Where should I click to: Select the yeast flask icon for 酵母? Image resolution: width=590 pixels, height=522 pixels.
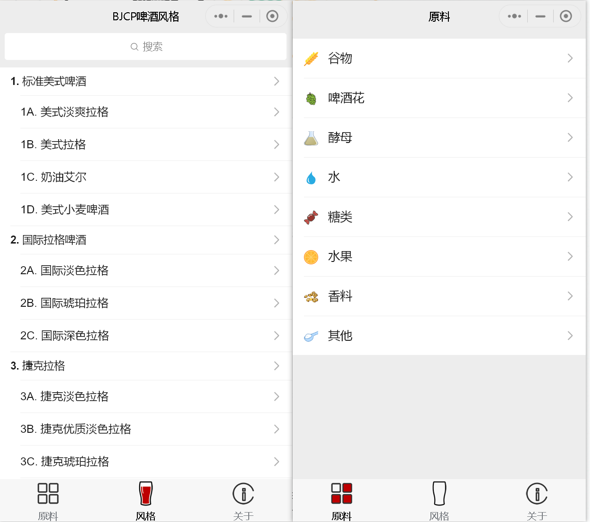(x=311, y=138)
